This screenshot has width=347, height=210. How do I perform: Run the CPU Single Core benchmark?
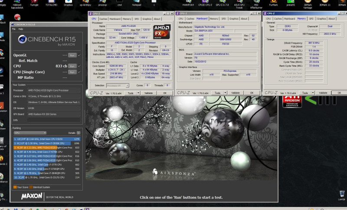coord(72,72)
